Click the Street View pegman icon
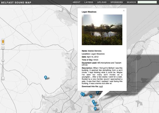The height and width of the screenshot is (113, 159). (x=3, y=42)
